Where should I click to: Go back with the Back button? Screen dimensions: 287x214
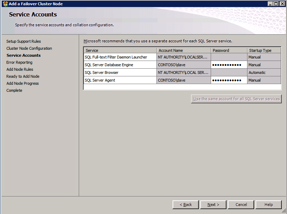(185, 205)
